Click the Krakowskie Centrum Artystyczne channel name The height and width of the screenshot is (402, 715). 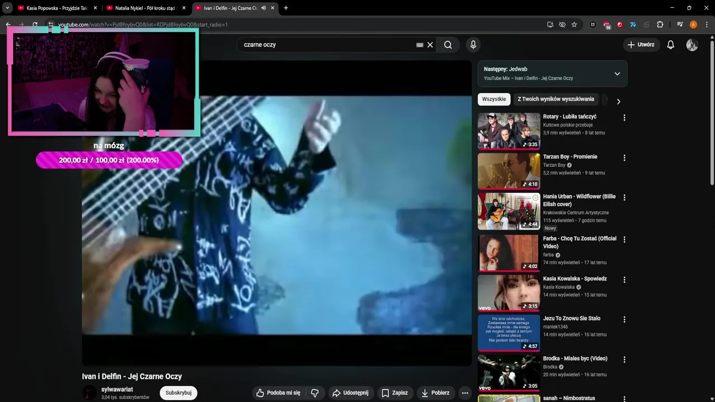click(576, 213)
